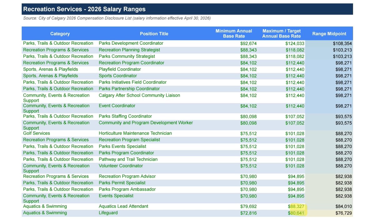Image resolution: width=375 pixels, height=220 pixels.
Task: Click the City of Calgary source note
Action: pos(117,18)
